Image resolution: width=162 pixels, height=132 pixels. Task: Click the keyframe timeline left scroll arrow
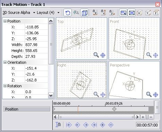56,117
